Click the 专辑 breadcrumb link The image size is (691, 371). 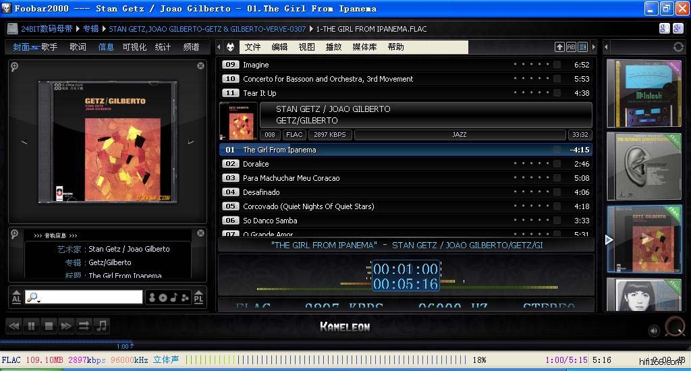[90, 29]
